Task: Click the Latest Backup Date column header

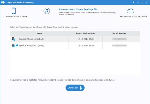Action: pos(86,33)
